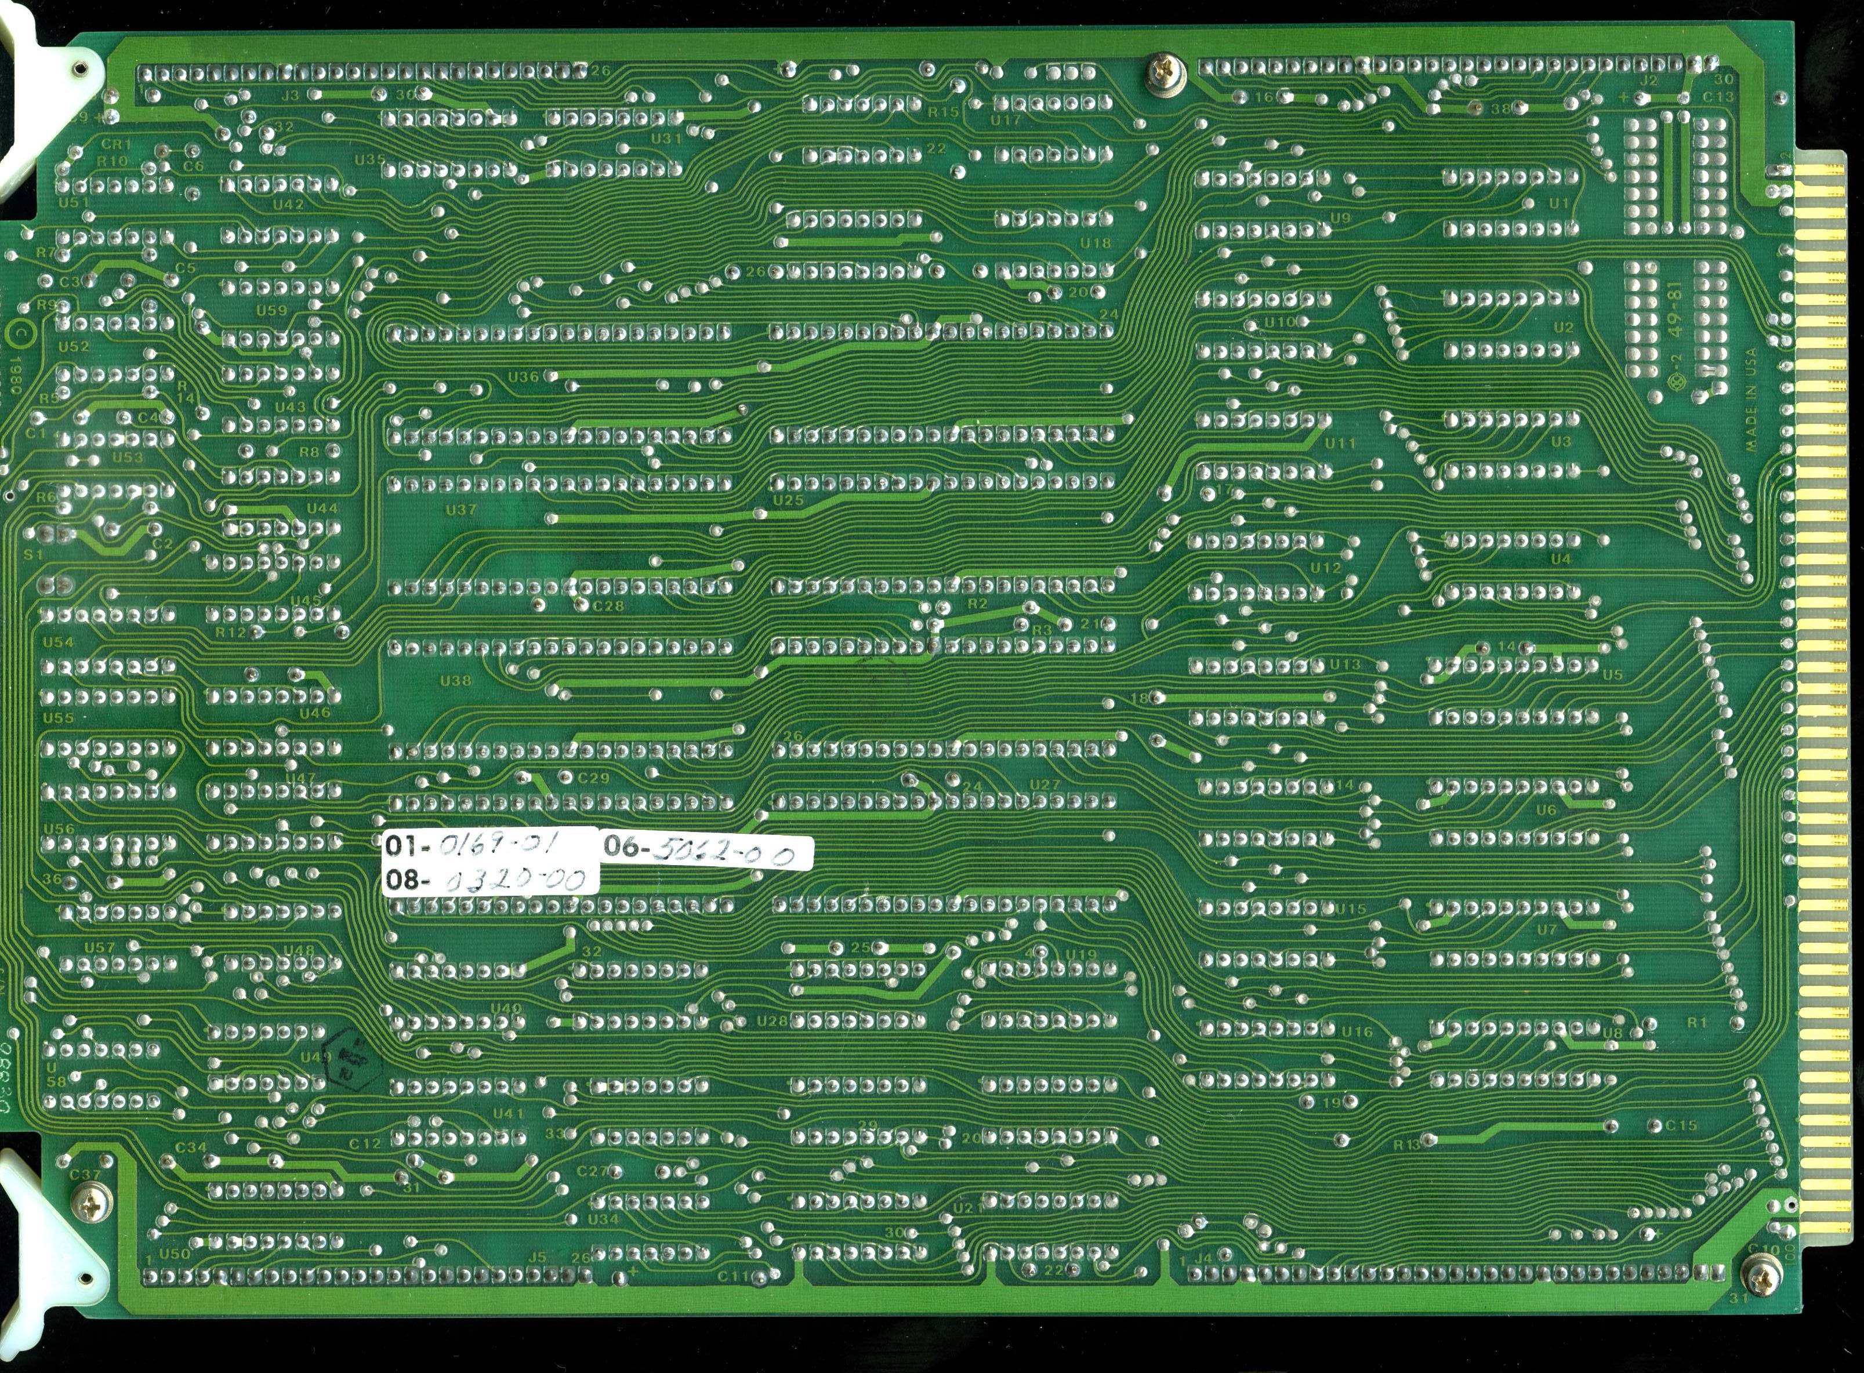Viewport: 1864px width, 1373px height.
Task: Click the U36 silkscreen label
Action: coord(523,376)
